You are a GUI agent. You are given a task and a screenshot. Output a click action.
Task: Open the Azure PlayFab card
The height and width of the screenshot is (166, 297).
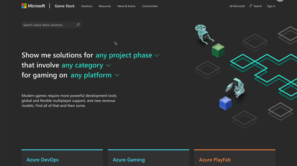tap(235, 158)
